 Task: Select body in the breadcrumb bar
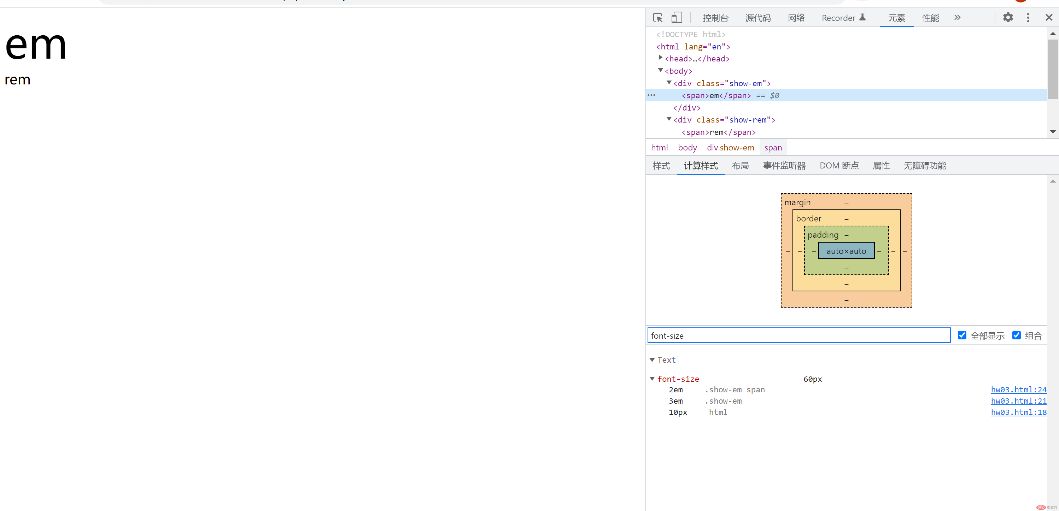pos(687,148)
